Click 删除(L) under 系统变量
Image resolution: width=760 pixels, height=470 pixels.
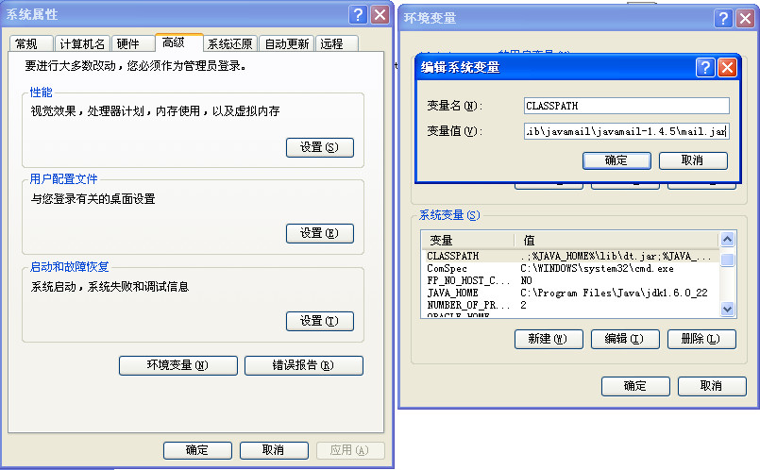click(701, 339)
